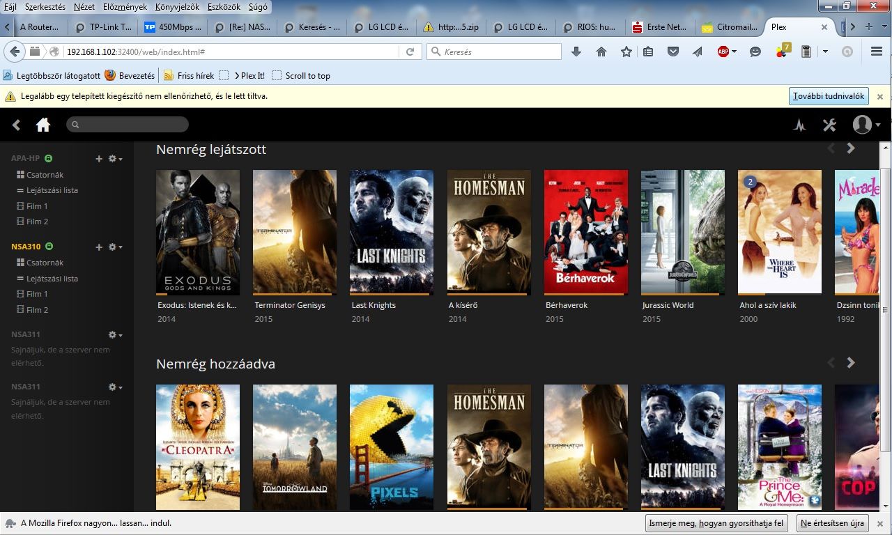Open The Homesman poster in recently played
Screen dimensions: 892x535
pyautogui.click(x=489, y=232)
